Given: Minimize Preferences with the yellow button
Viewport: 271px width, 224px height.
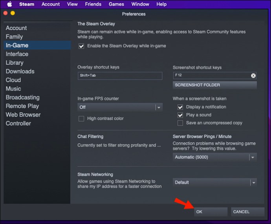Looking at the screenshot, I should pyautogui.click(x=13, y=13).
